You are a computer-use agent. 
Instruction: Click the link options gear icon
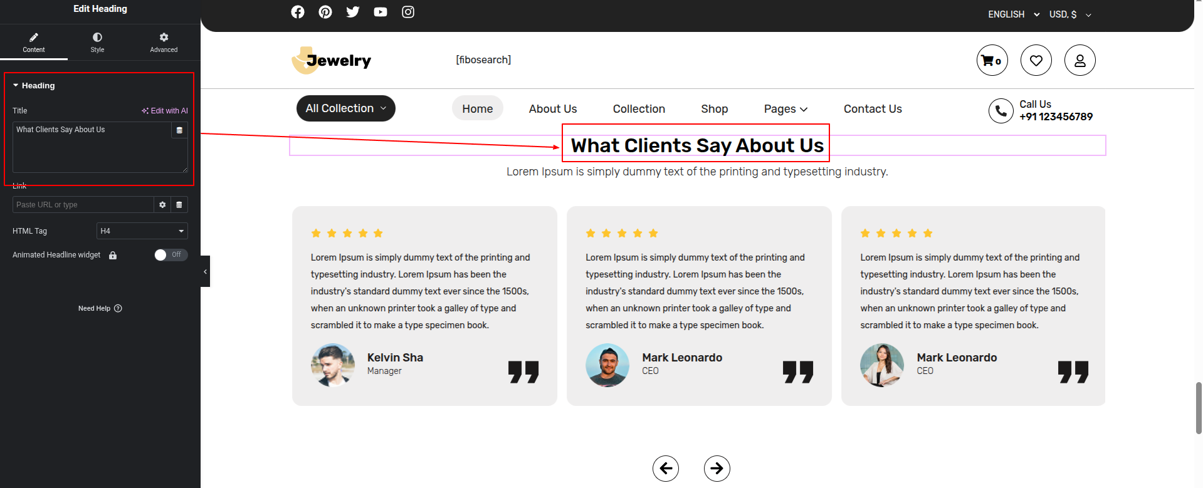162,205
